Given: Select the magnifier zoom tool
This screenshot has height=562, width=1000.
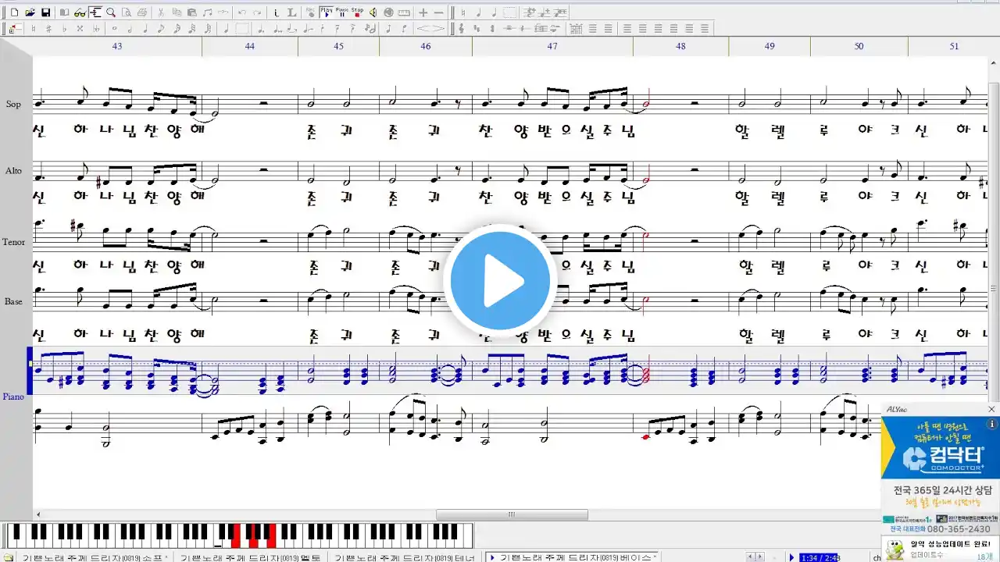Looking at the screenshot, I should 111,12.
